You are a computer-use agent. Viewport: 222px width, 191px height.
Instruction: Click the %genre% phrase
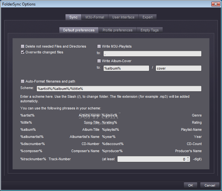[110, 115]
